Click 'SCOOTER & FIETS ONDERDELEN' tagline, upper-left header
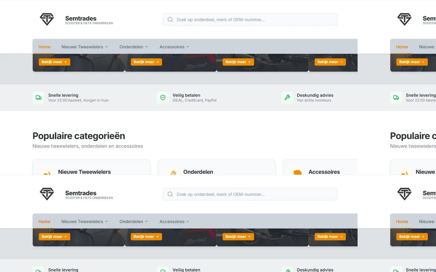The height and width of the screenshot is (272, 436). pyautogui.click(x=89, y=23)
